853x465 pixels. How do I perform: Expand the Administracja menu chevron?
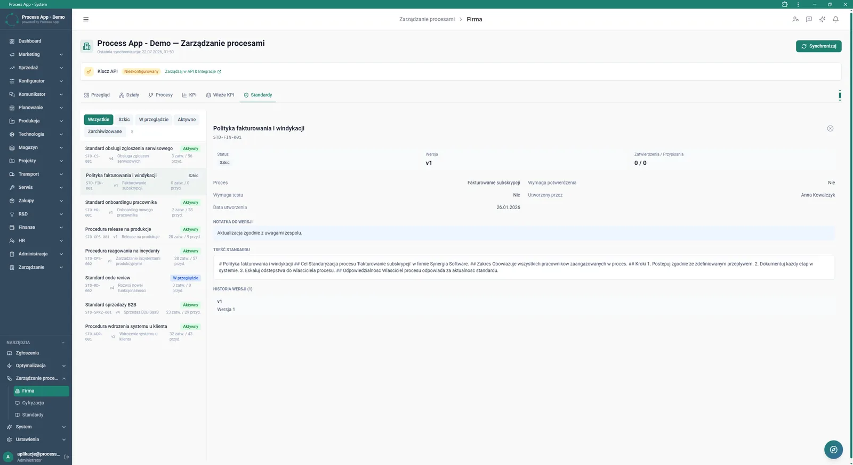coord(61,254)
